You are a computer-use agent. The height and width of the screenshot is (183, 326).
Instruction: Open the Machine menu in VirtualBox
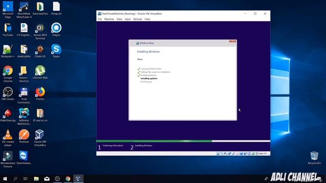tap(109, 19)
